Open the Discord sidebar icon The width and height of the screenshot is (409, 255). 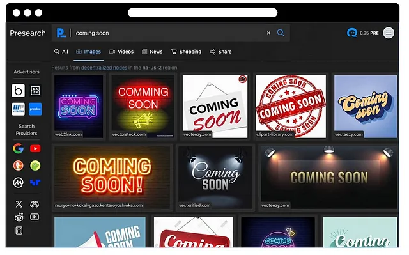(x=35, y=204)
